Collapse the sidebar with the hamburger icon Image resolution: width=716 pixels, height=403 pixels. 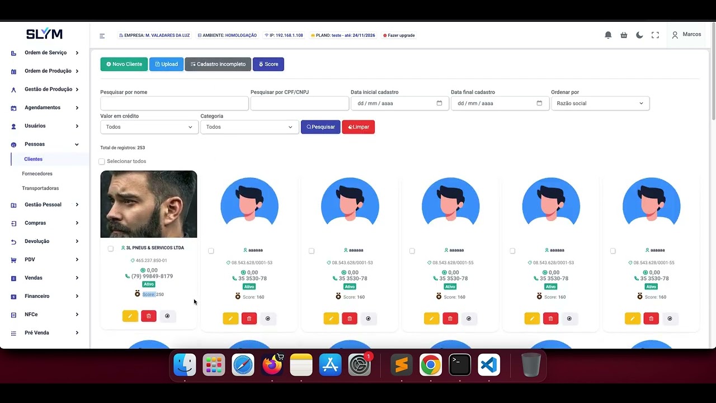tap(102, 36)
